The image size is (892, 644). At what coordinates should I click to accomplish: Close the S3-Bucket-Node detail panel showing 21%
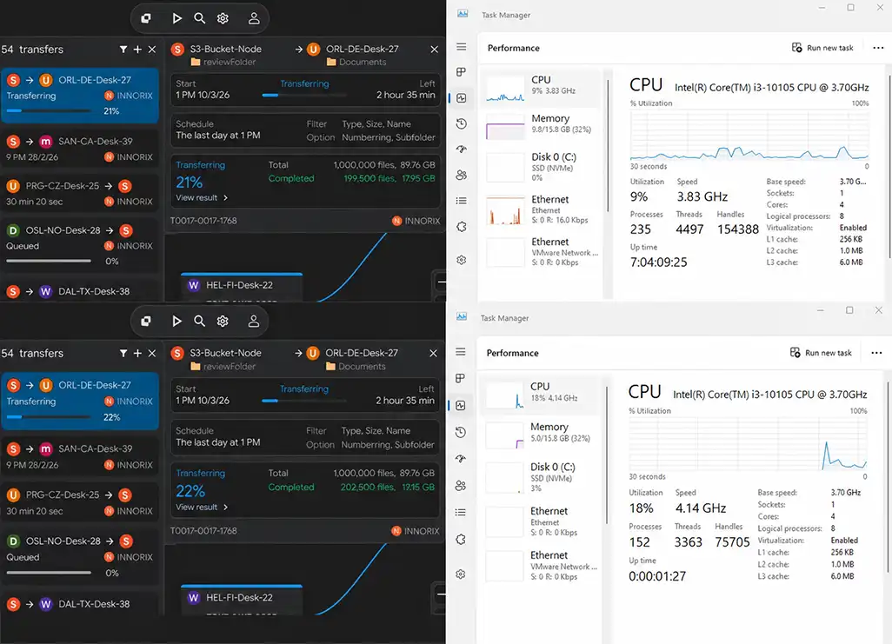pyautogui.click(x=434, y=50)
